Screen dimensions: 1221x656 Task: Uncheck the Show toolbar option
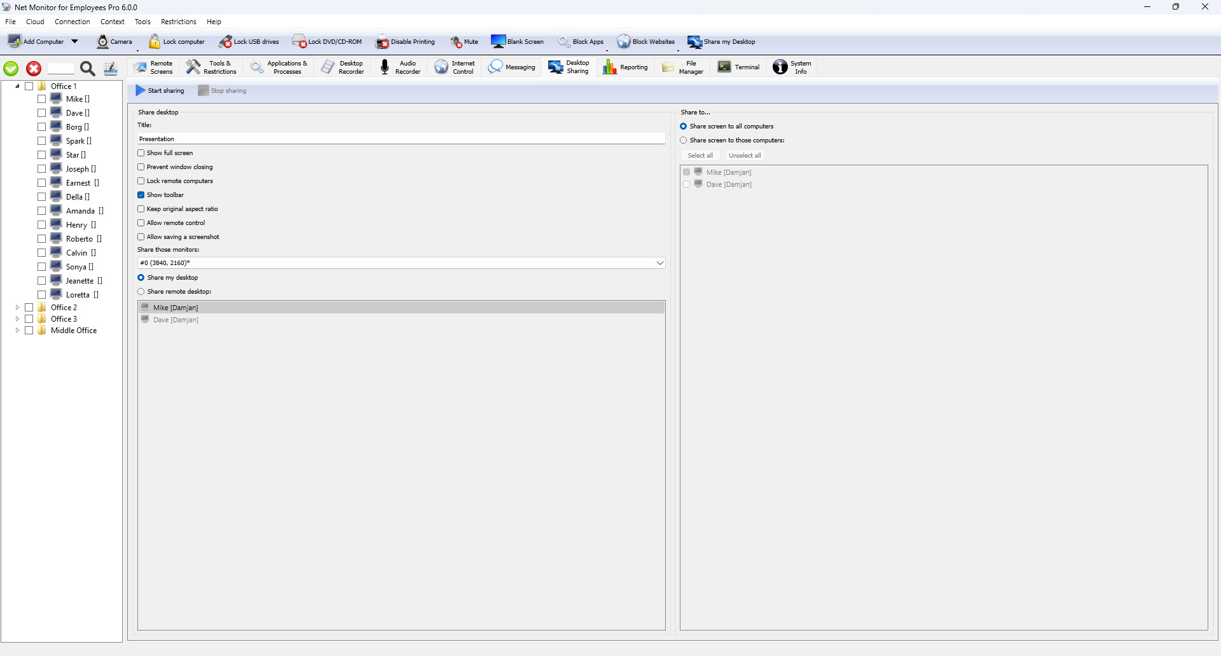(141, 195)
